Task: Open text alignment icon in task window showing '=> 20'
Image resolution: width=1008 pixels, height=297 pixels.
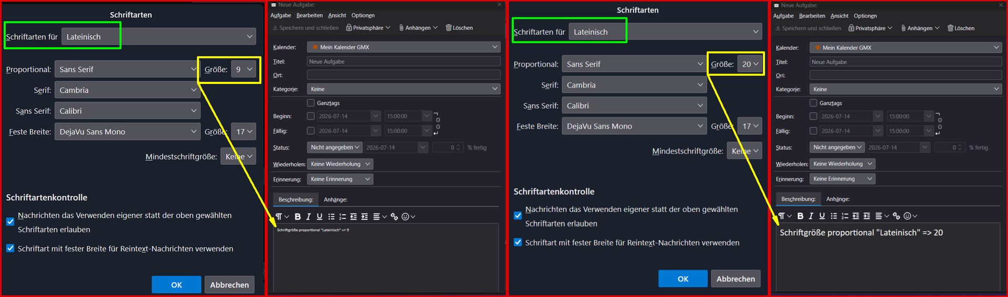Action: (x=881, y=216)
